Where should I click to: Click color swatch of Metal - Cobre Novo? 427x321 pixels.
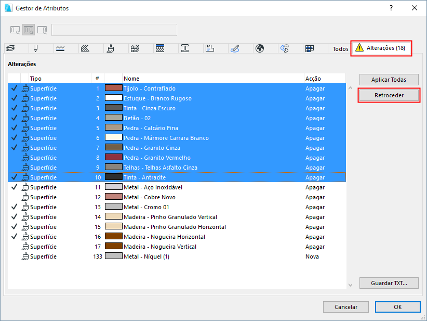tap(114, 197)
